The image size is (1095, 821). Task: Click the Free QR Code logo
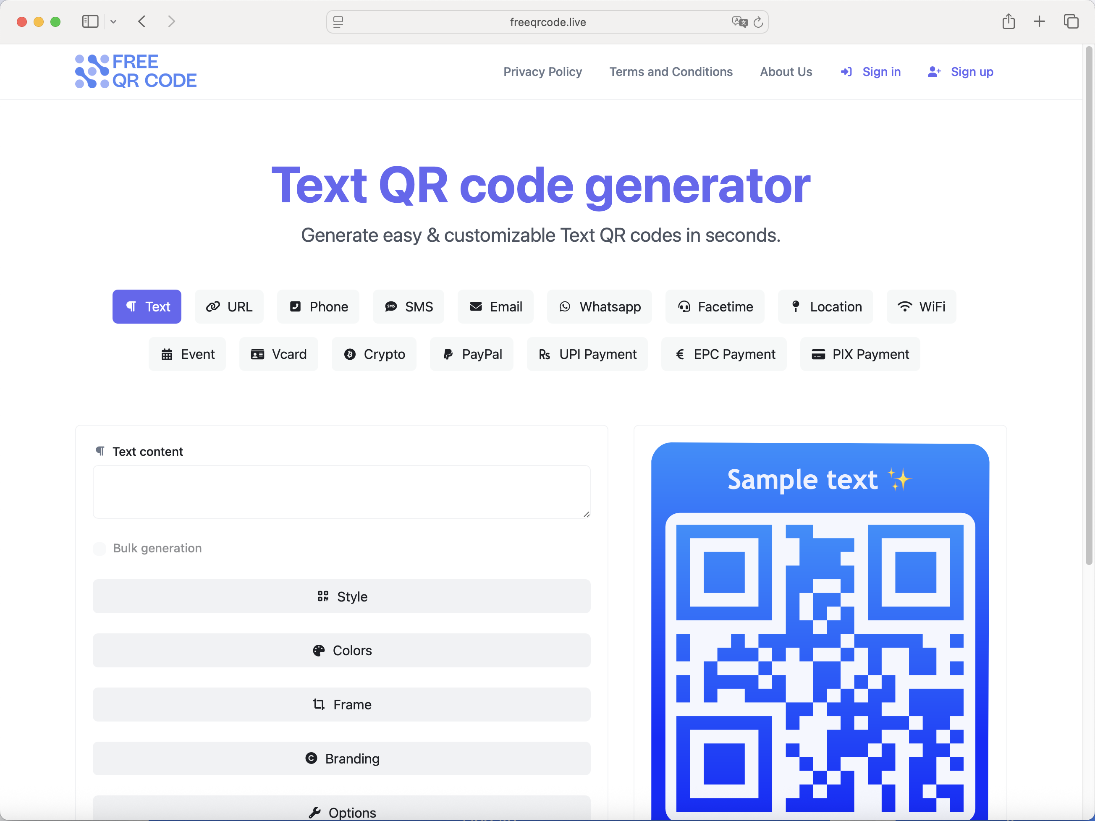coord(136,71)
